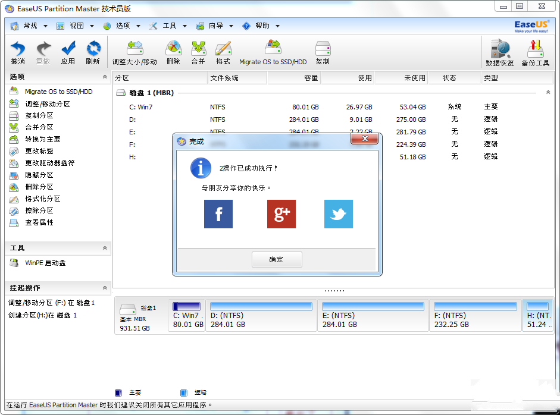The width and height of the screenshot is (560, 415).
Task: Close the 完成 dialog with X
Action: point(364,139)
